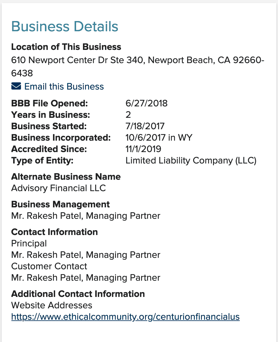The width and height of the screenshot is (278, 342).
Task: Select the 7/18/2017 business started date
Action: (x=145, y=126)
